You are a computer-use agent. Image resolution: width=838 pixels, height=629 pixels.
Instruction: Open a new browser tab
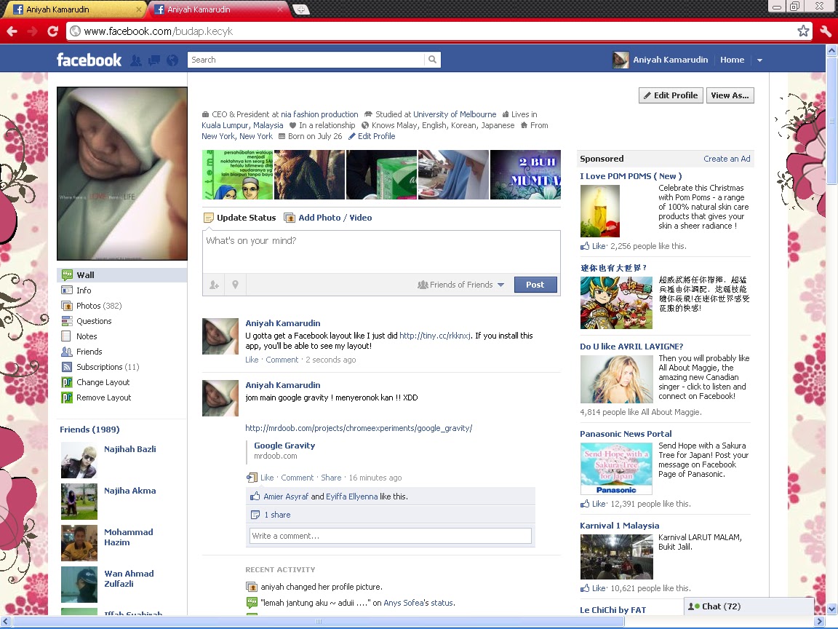(301, 9)
